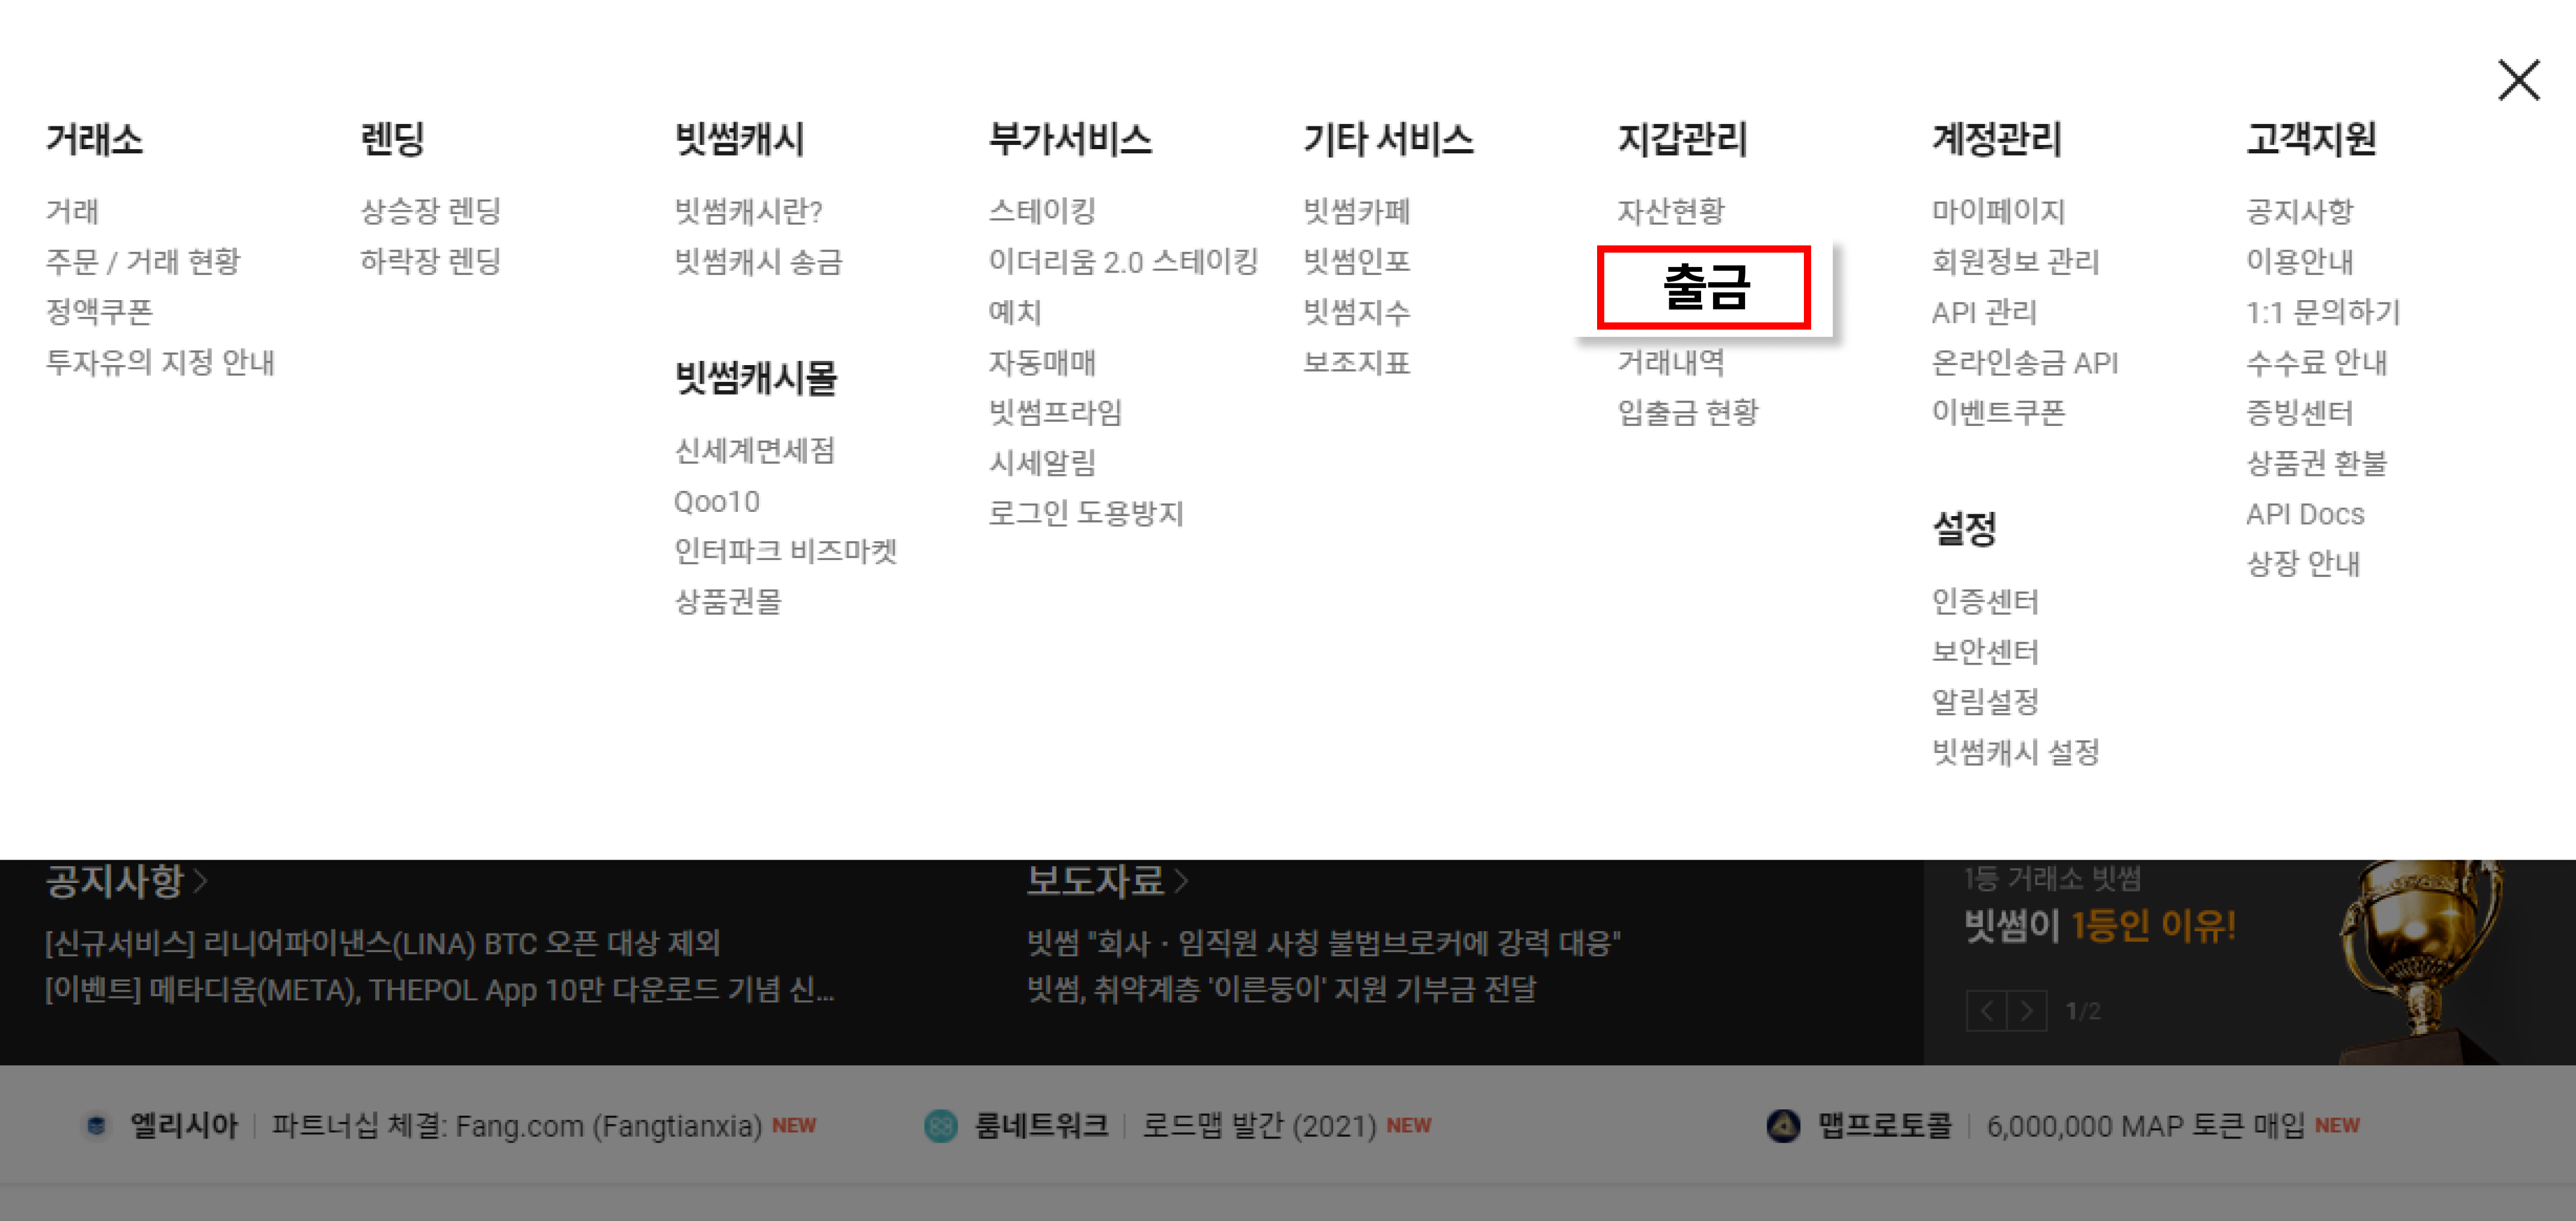This screenshot has height=1221, width=2576.
Task: Click the 상승장 렌딩 link
Action: 430,211
